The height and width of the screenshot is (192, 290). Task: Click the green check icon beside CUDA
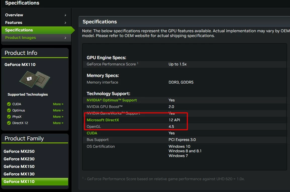point(9,104)
